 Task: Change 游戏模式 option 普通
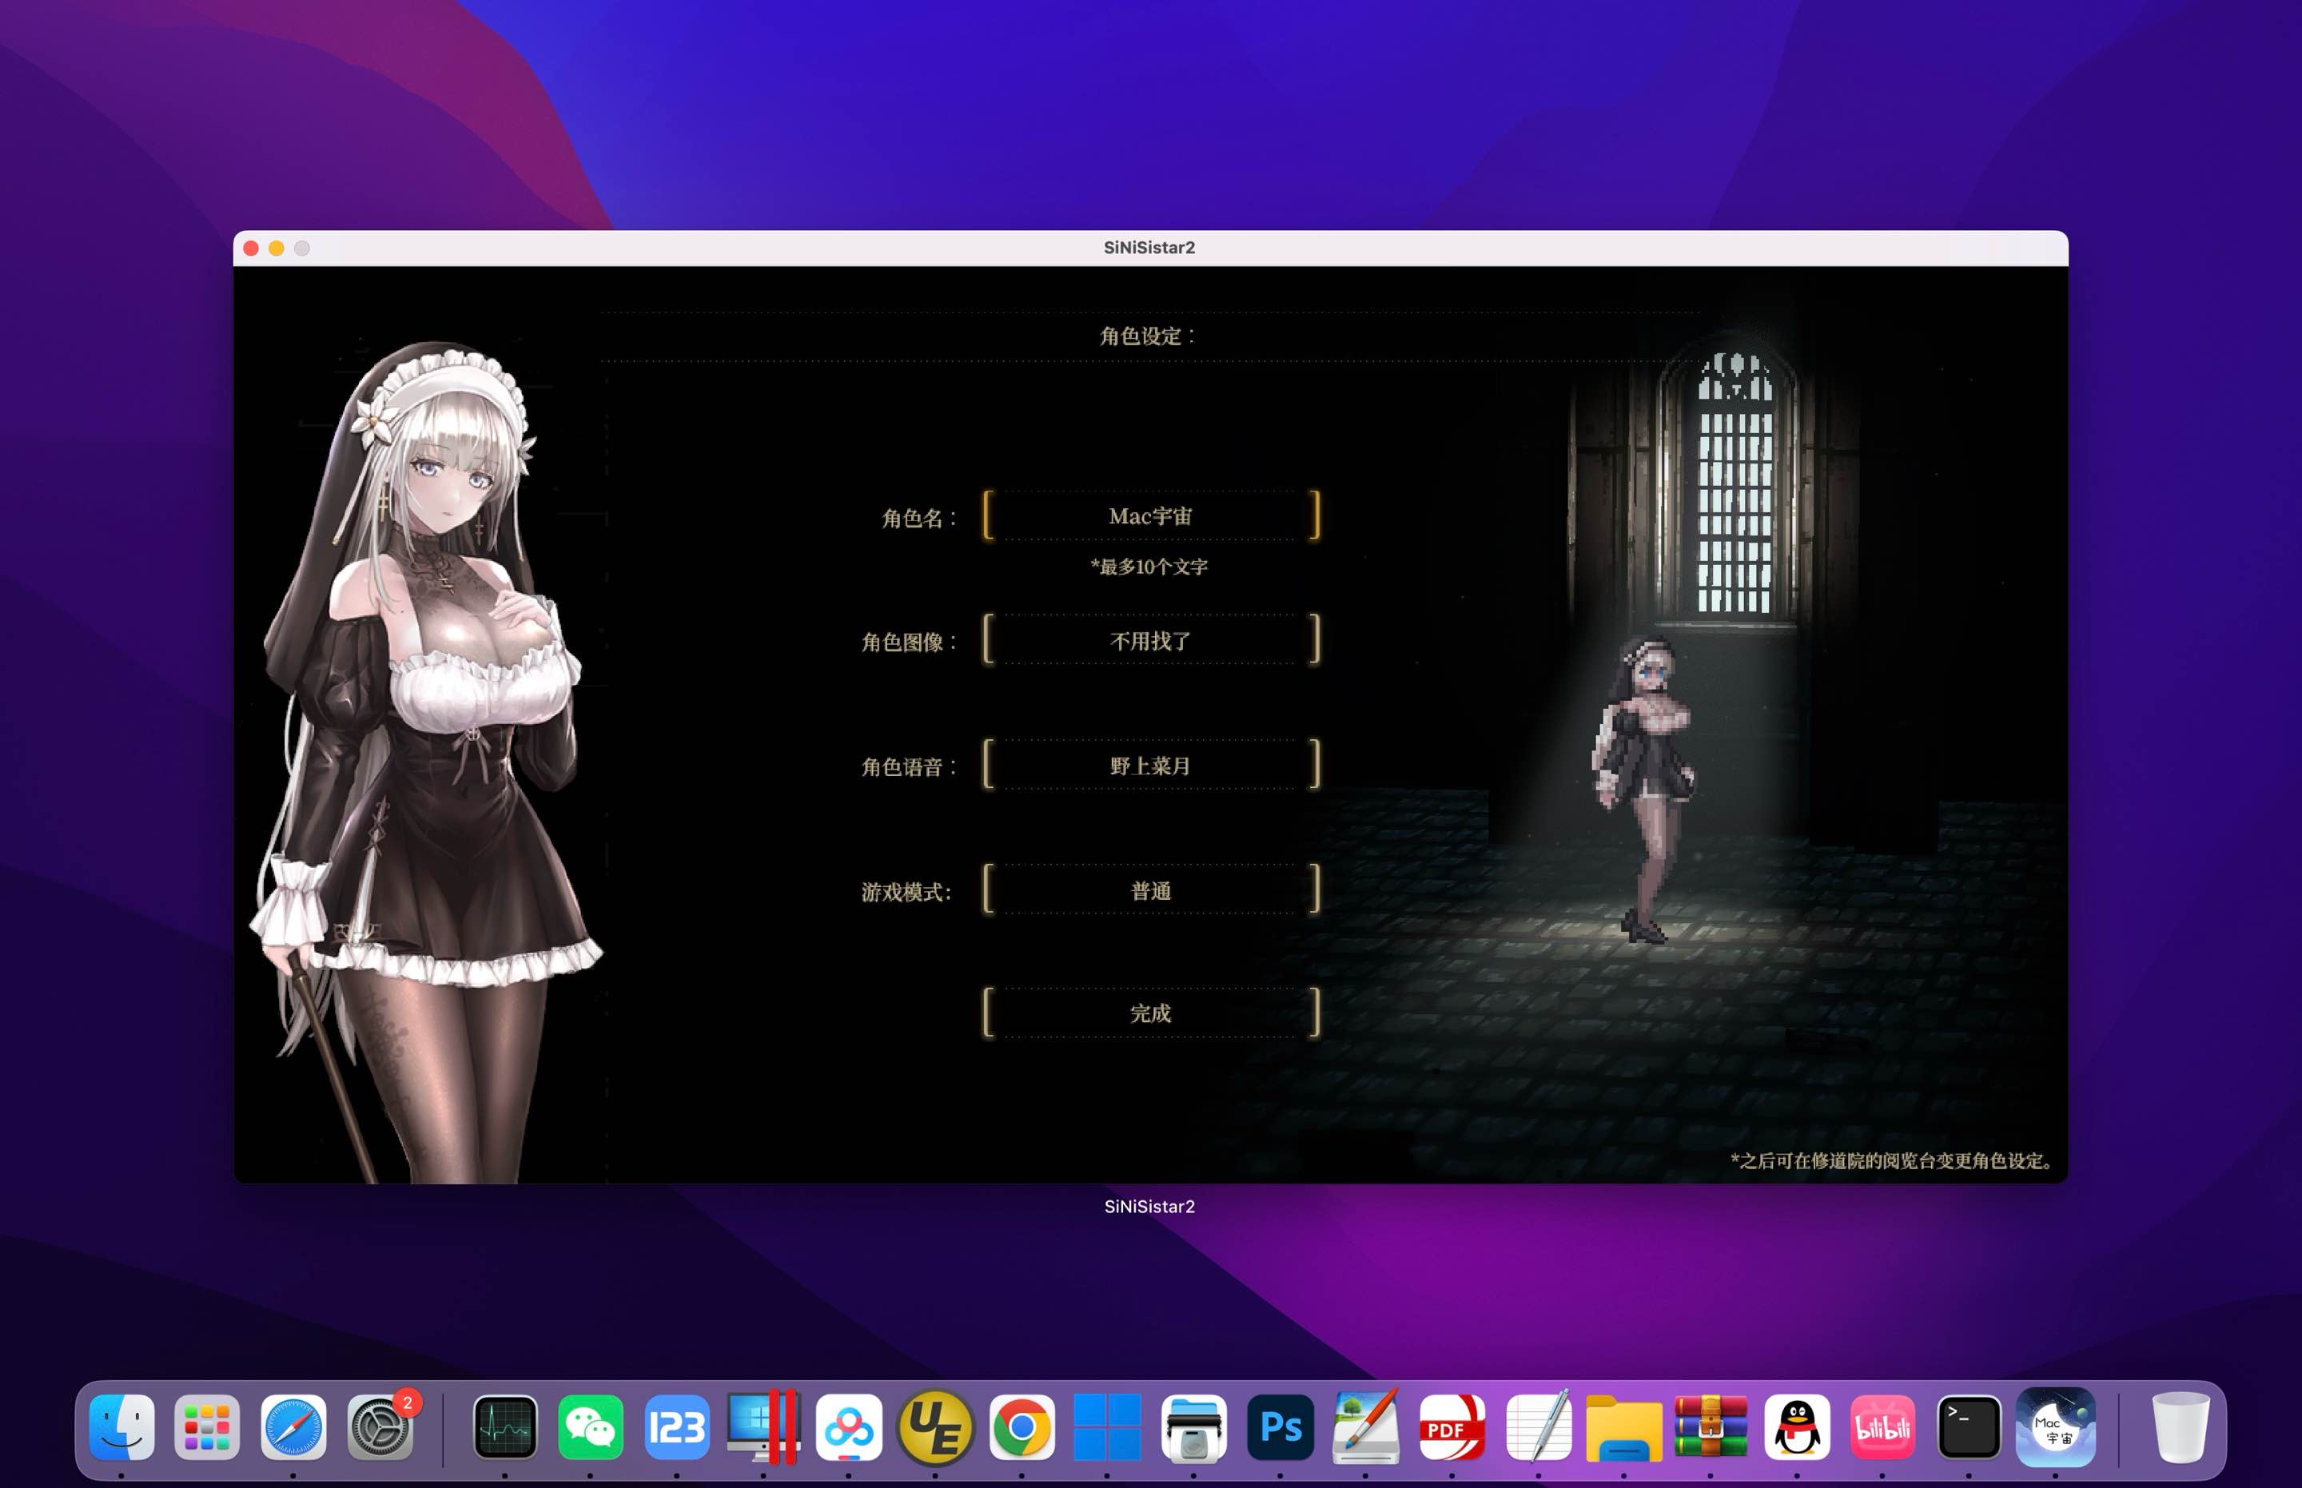(1151, 890)
